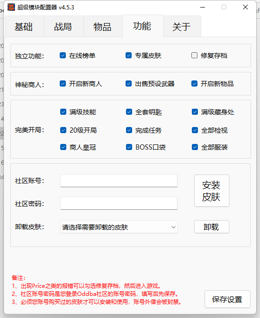This screenshot has height=318, width=260.
Task: Click the 备注 heading text
Action: (18, 278)
